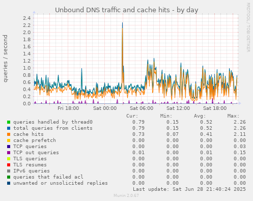253x201 pixels.
Task: Click the orange cache hits swatch
Action: (x=9, y=134)
